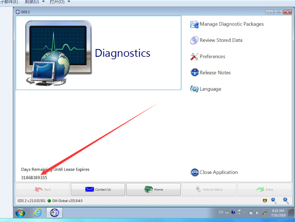Open the 刻录(U) dropdown arrow
Screen dimensions: 295x222
coord(43,2)
